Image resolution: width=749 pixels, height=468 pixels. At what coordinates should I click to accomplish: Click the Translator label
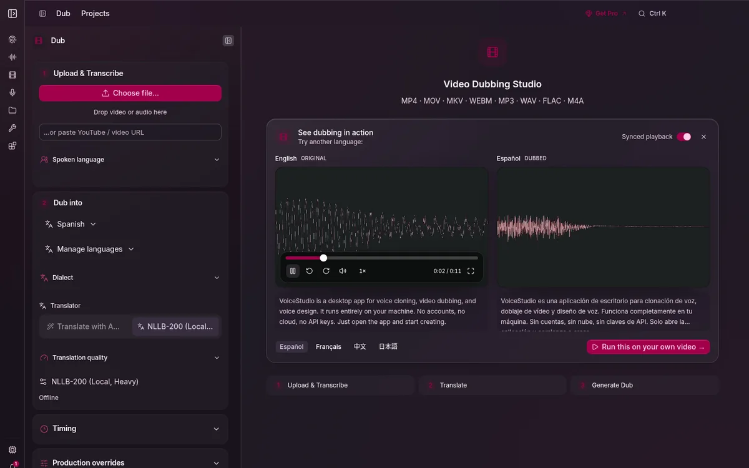pos(66,306)
